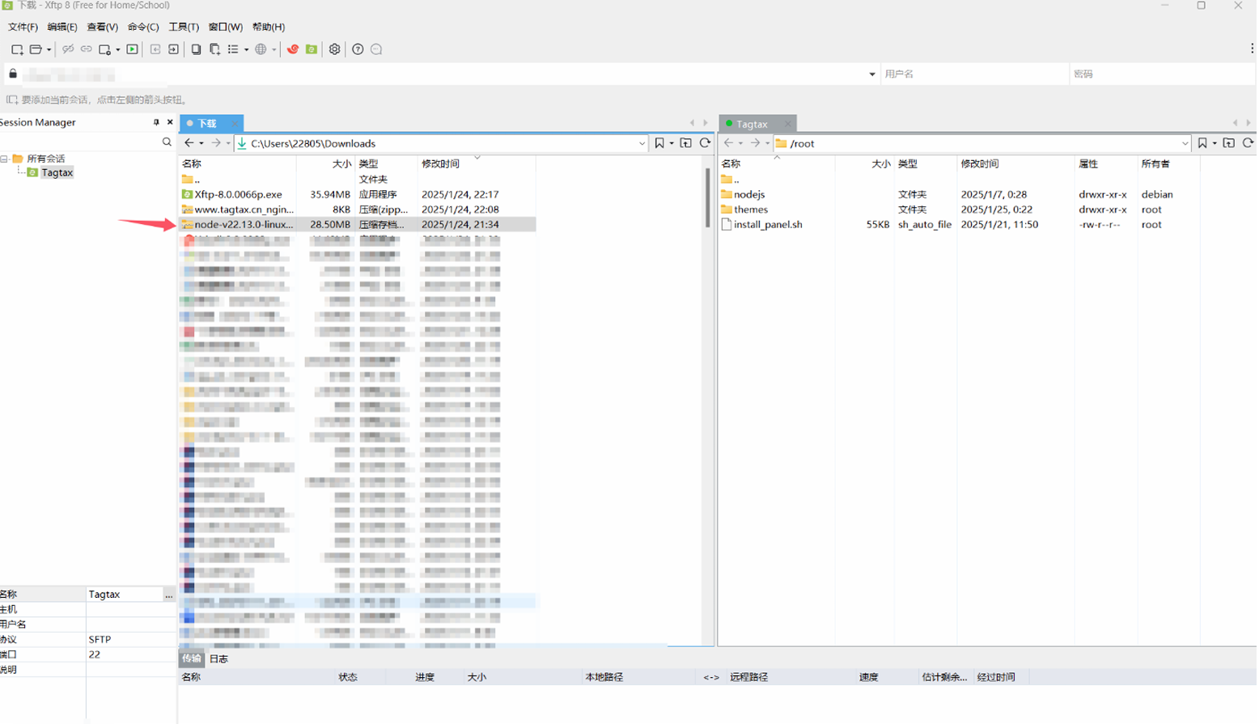Open the 工具(T) menu

(183, 27)
